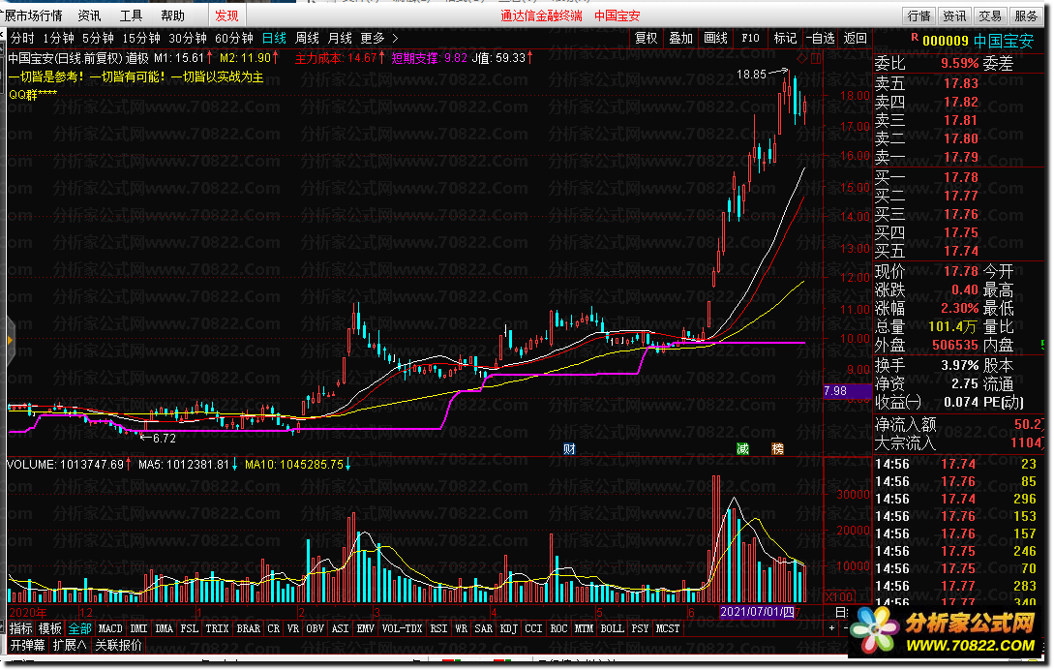1054x670 pixels.
Task: Switch indicator to KDJ
Action: click(x=509, y=628)
